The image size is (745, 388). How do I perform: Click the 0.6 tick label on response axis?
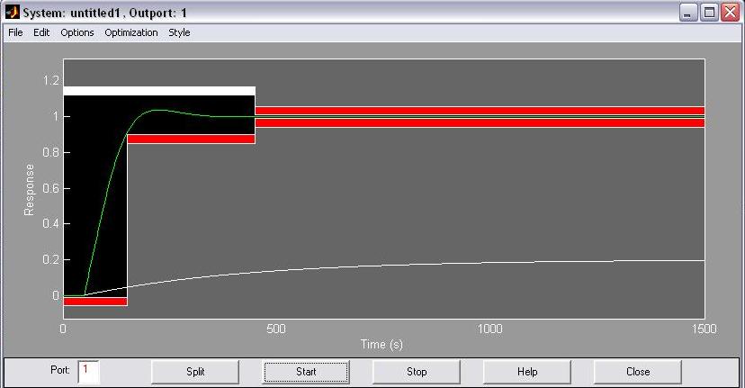[x=51, y=188]
